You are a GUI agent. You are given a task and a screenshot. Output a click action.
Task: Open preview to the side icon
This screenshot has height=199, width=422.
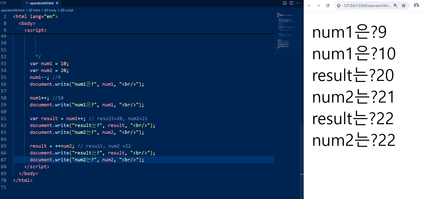click(x=285, y=3)
